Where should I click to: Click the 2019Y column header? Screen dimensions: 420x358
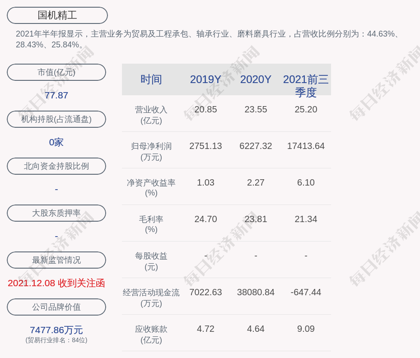pos(205,79)
